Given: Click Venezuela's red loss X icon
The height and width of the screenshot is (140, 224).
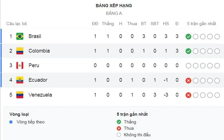Looking at the screenshot, I should click(188, 95).
